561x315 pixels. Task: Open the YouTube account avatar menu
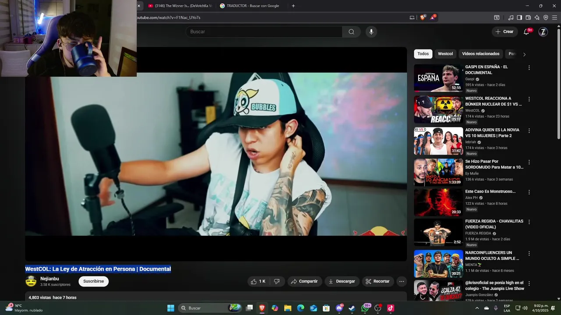pos(543,31)
